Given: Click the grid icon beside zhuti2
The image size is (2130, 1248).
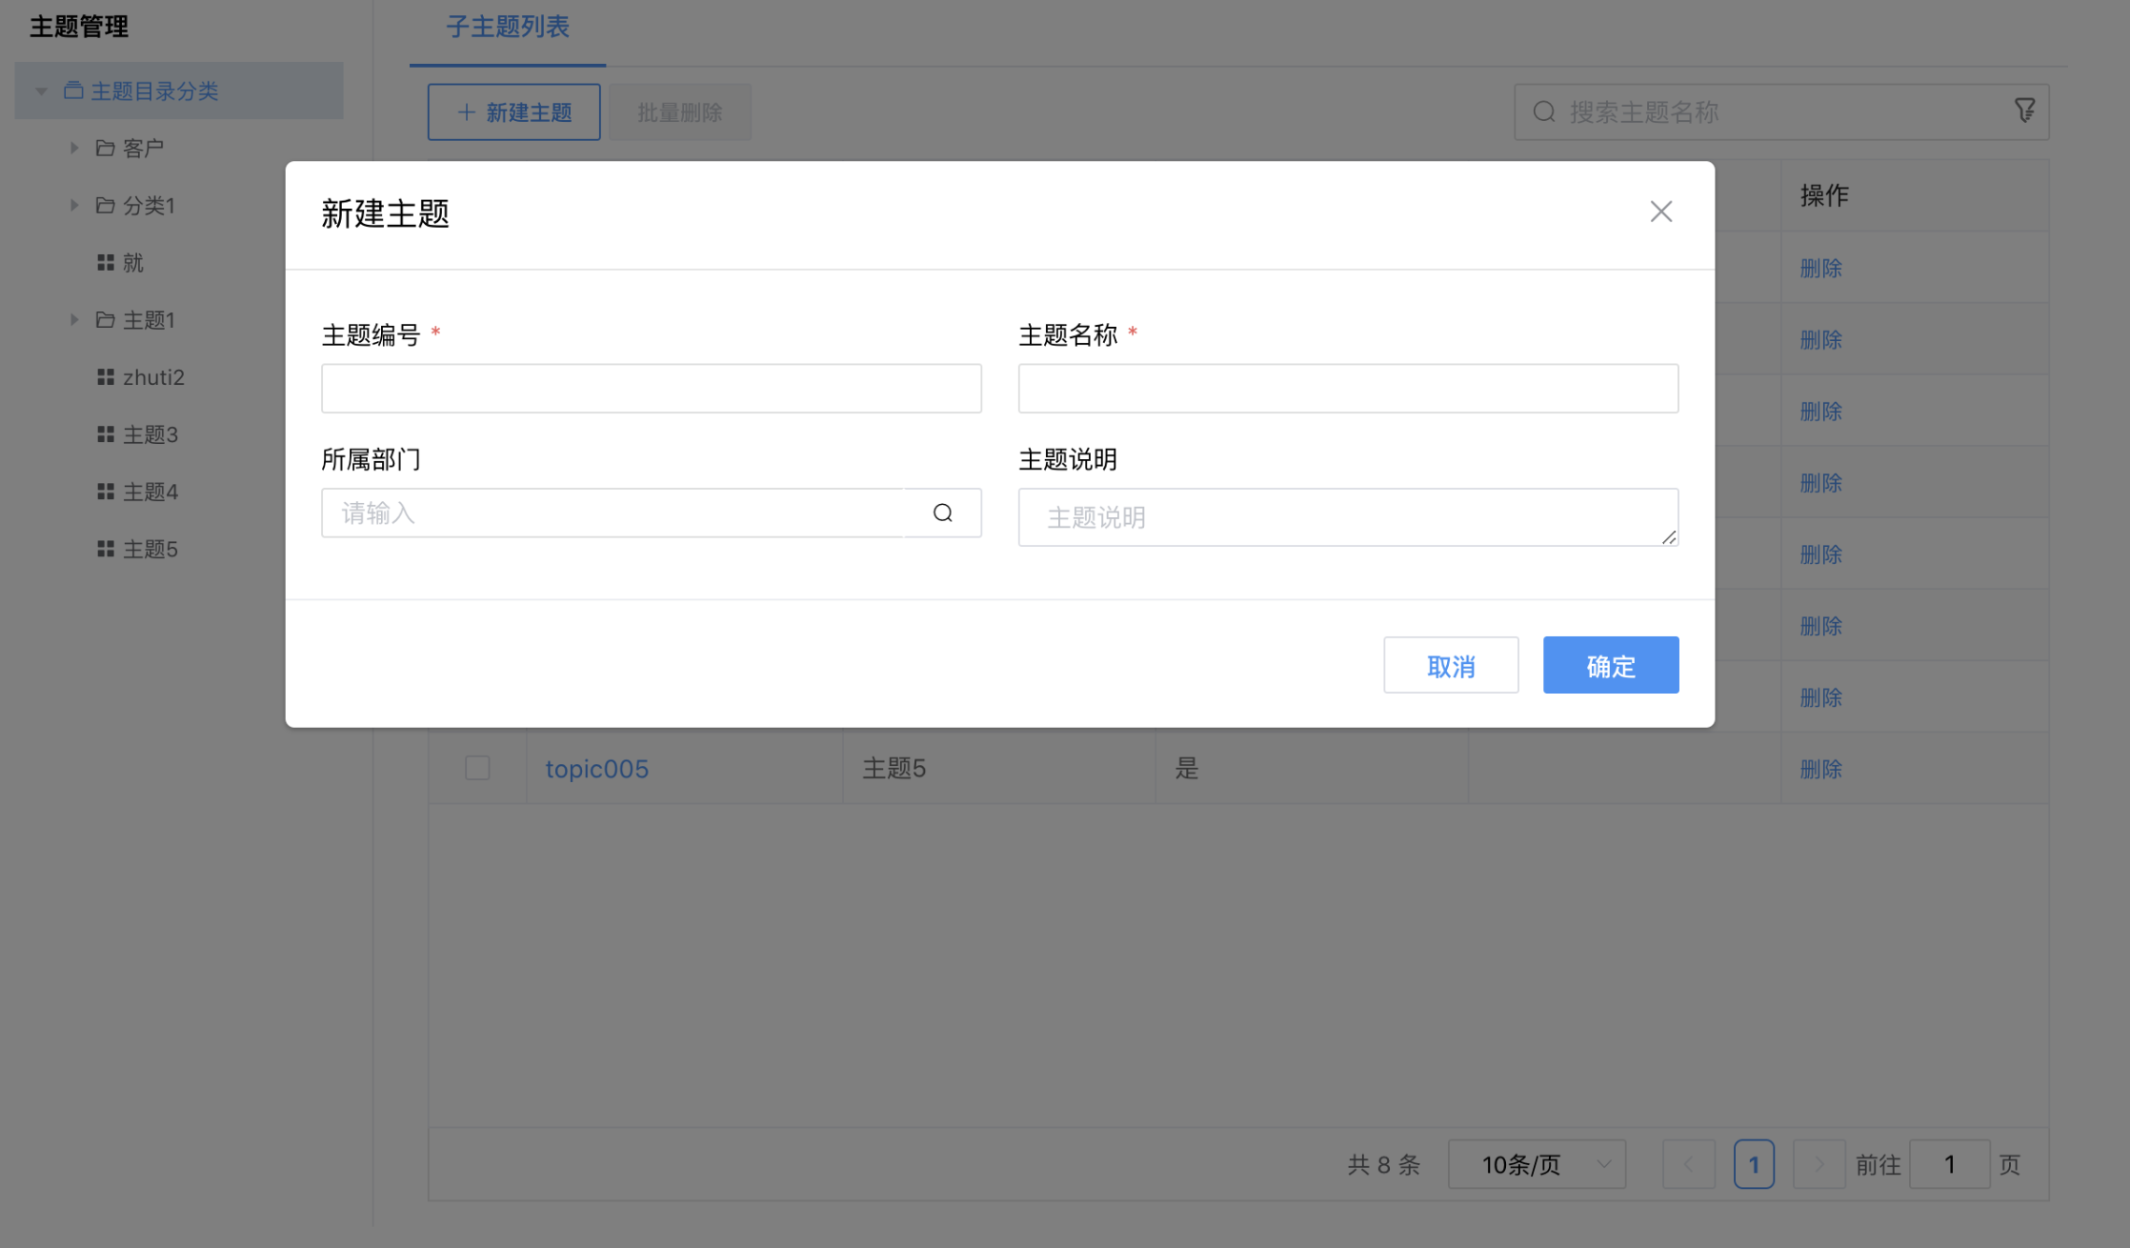Looking at the screenshot, I should point(106,377).
